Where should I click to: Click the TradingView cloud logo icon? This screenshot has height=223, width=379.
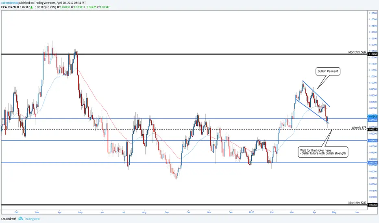[x=21, y=219]
